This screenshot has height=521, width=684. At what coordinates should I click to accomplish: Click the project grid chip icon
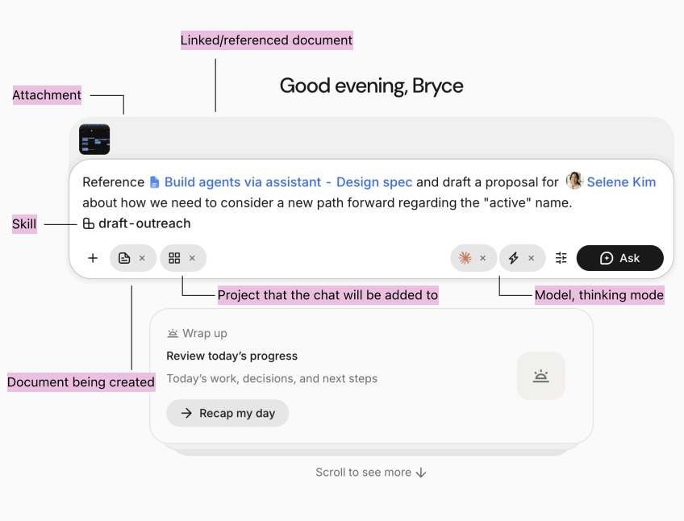click(174, 258)
